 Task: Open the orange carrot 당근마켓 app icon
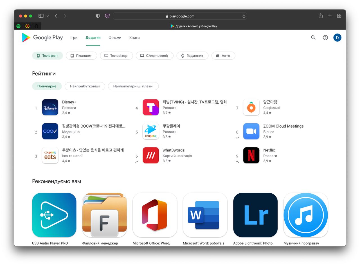[251, 107]
